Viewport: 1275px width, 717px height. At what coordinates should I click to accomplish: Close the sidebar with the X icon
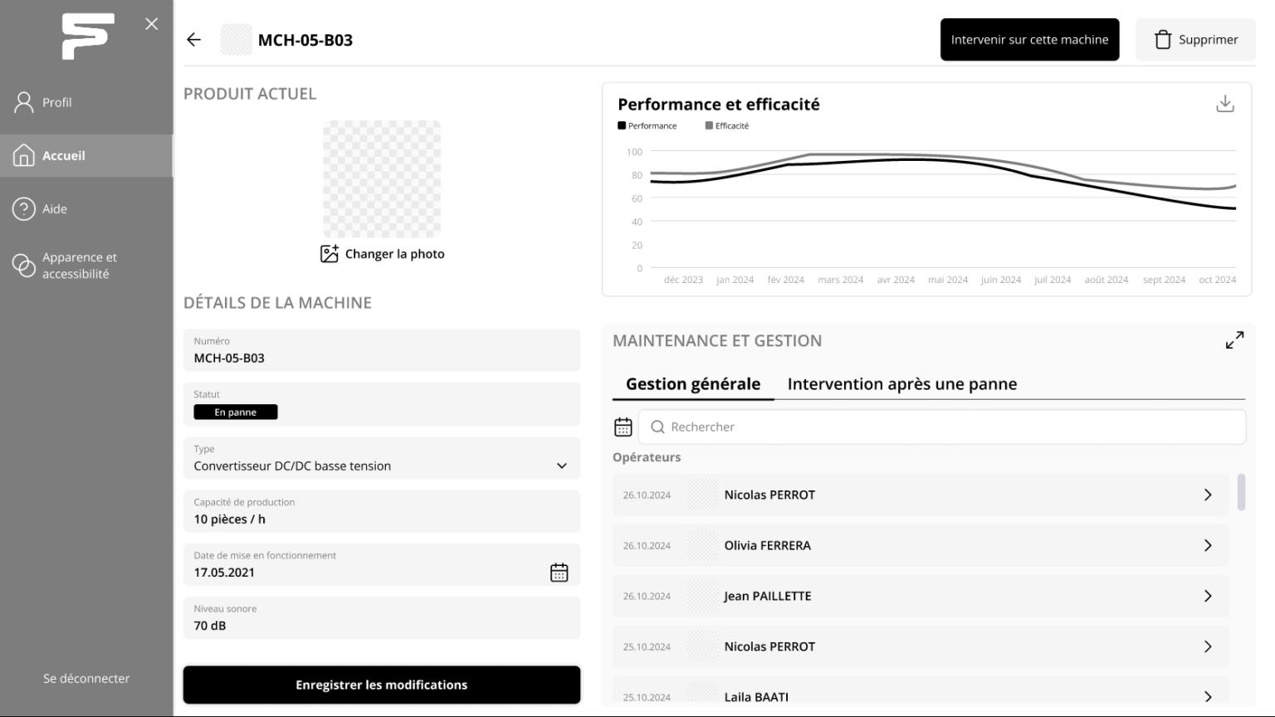click(x=151, y=24)
